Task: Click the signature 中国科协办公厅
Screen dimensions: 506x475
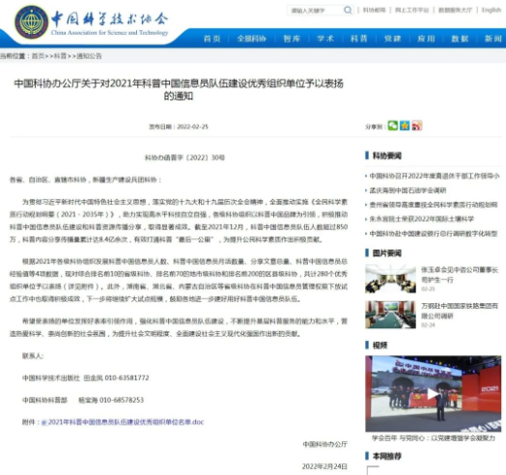Action: [325, 444]
